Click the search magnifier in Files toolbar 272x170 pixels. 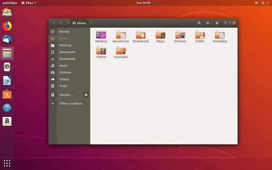click(199, 23)
